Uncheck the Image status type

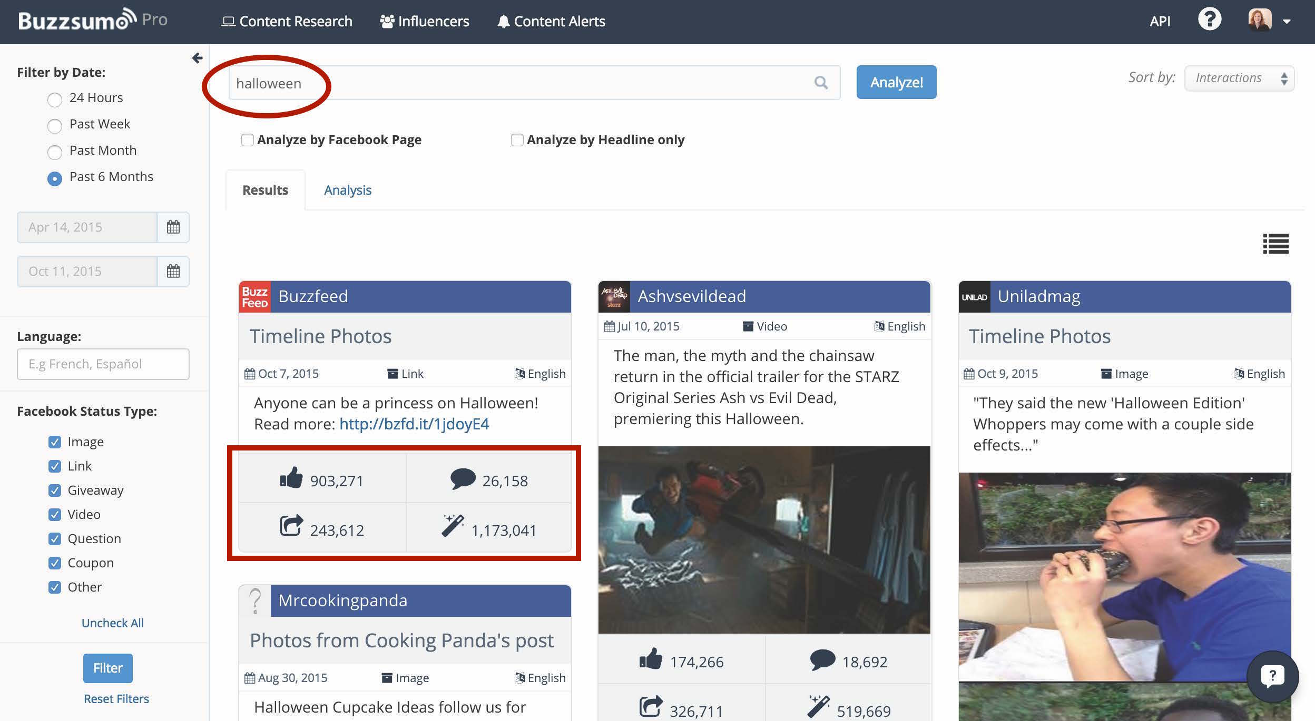(x=55, y=442)
